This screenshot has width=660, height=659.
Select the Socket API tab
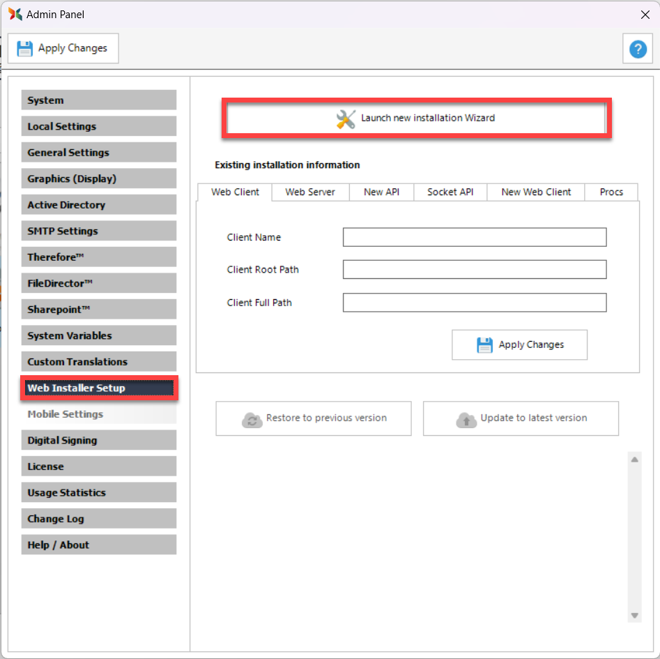point(450,192)
